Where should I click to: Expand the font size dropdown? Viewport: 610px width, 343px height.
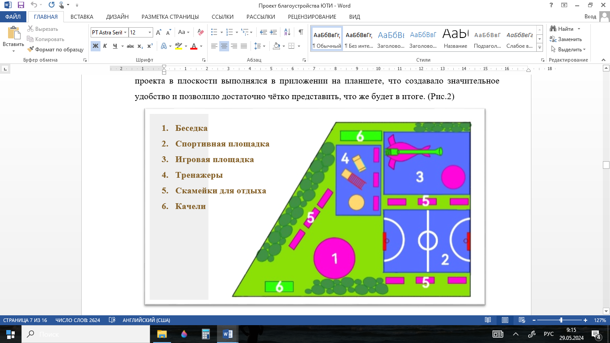[x=150, y=32]
